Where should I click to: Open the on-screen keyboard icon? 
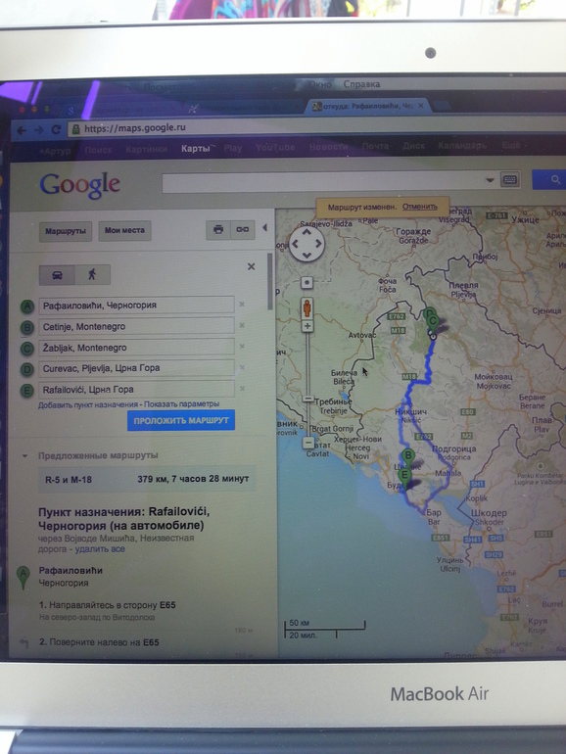point(510,180)
